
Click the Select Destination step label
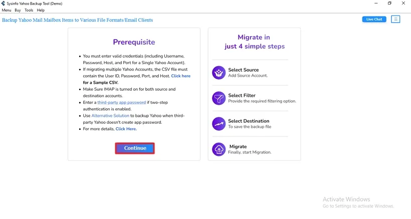(249, 121)
